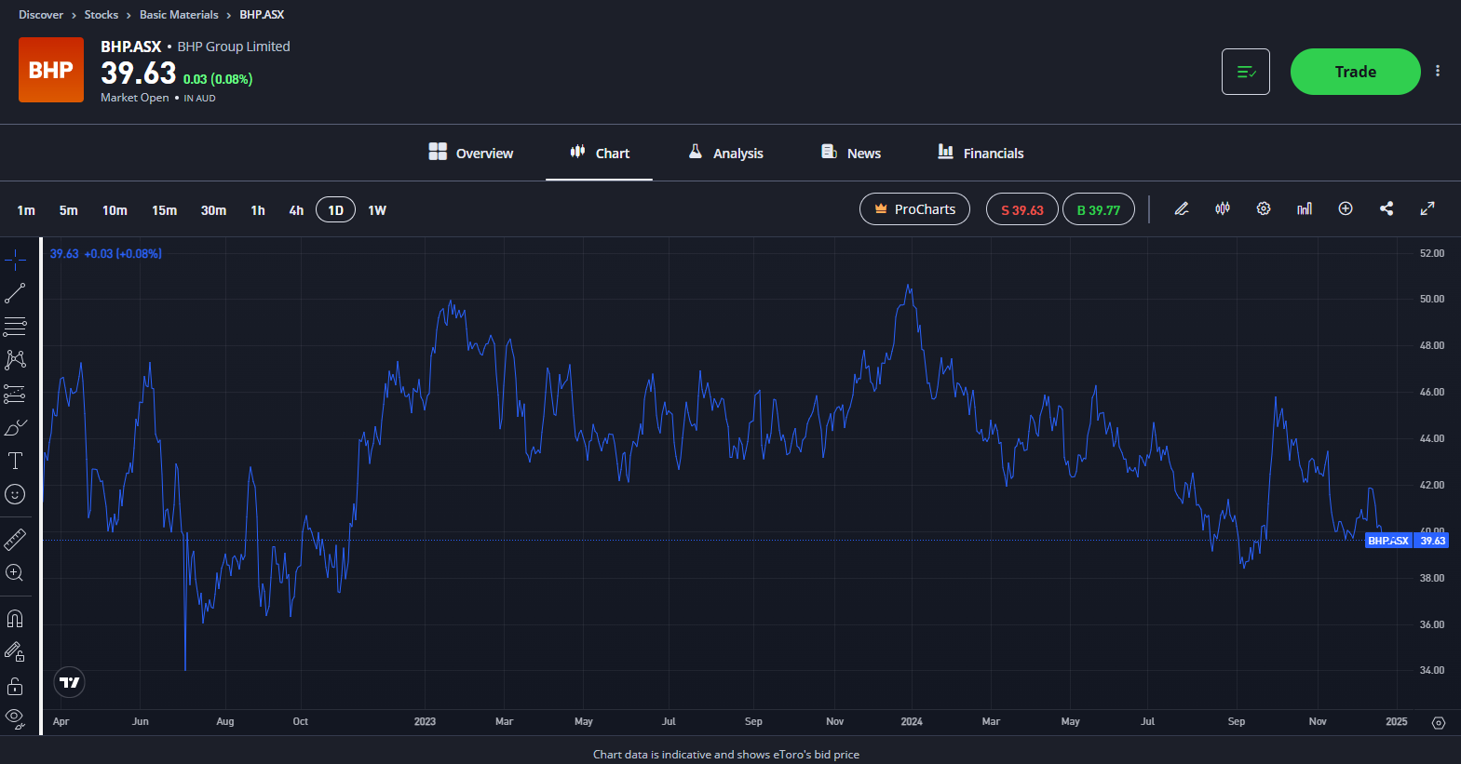Expand chart to fullscreen
Viewport: 1461px width, 764px height.
tap(1427, 208)
